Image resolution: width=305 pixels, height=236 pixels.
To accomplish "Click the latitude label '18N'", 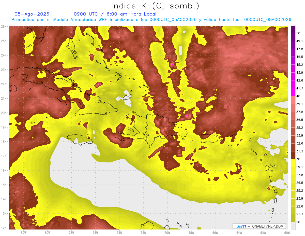I will (x=4, y=142).
